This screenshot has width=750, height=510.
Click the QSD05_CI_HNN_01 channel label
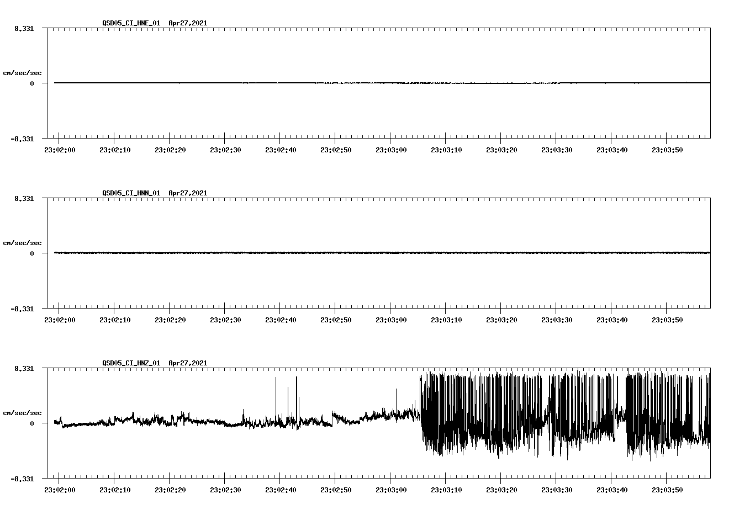[x=131, y=193]
